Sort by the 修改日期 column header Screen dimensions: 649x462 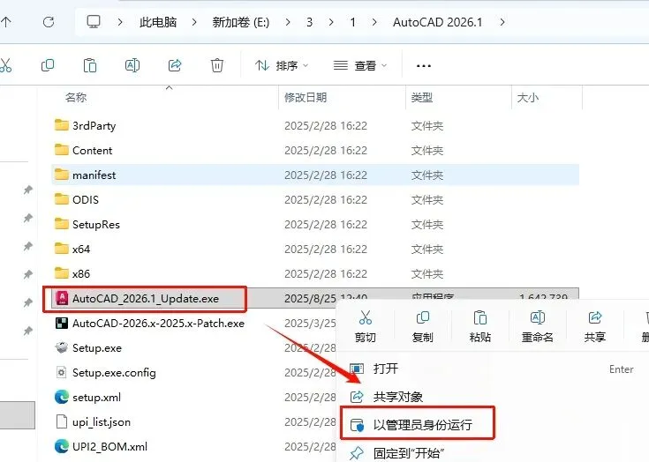(306, 98)
